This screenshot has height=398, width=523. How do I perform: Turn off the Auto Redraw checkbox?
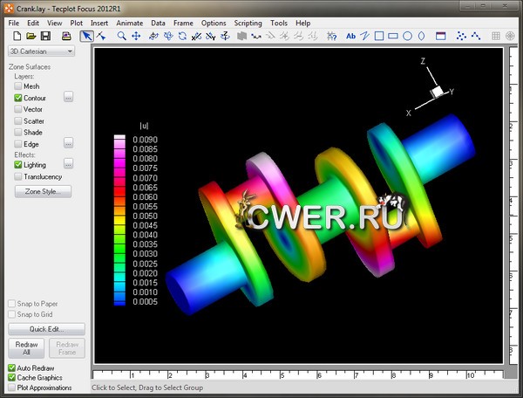(x=12, y=367)
